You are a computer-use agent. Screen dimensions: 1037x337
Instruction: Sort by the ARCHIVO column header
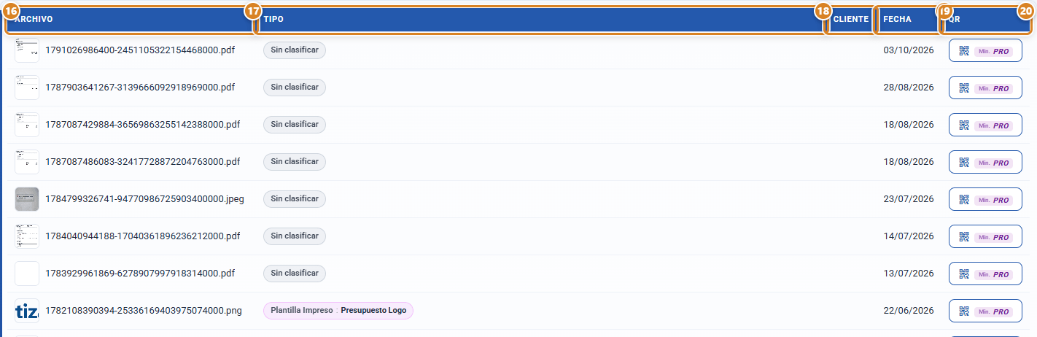click(x=130, y=20)
